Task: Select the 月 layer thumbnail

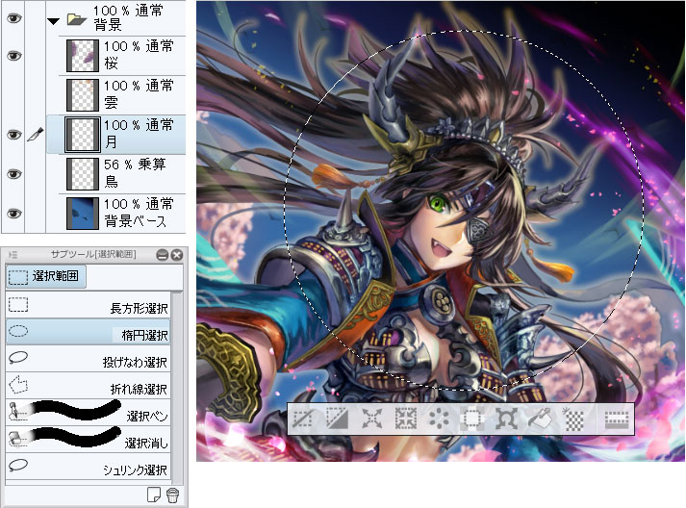Action: pos(82,135)
